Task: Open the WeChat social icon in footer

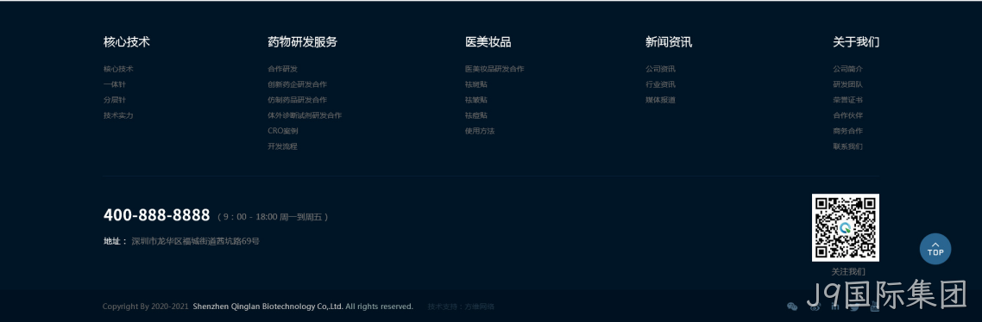Action: [x=792, y=307]
